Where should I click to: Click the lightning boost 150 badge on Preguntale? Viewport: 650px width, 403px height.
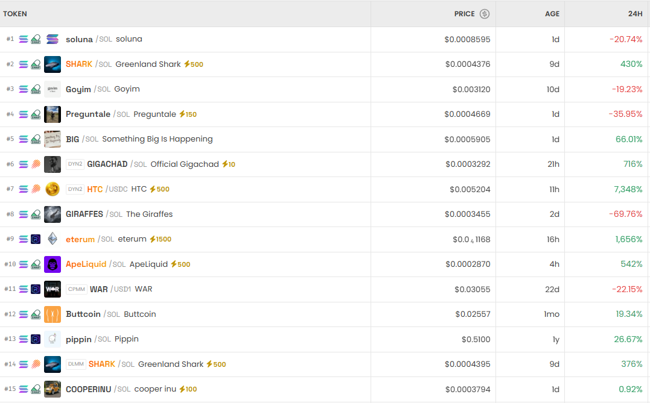(x=188, y=114)
